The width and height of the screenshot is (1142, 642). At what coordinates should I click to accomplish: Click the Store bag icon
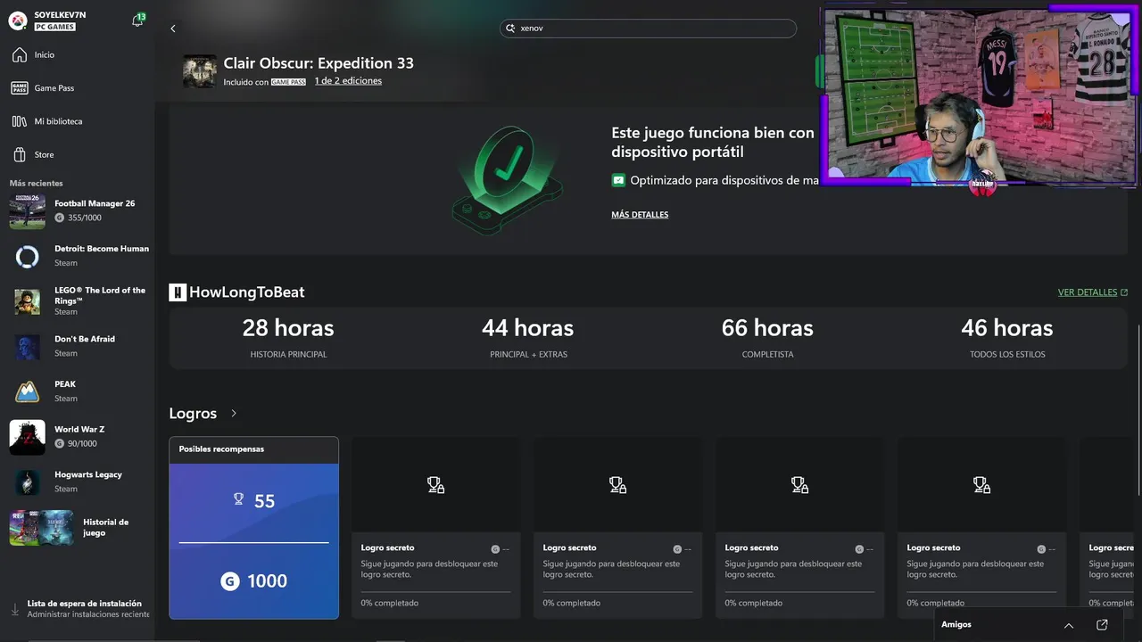coord(19,154)
